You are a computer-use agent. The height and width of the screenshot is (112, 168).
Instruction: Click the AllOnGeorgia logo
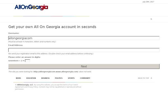click(31, 7)
